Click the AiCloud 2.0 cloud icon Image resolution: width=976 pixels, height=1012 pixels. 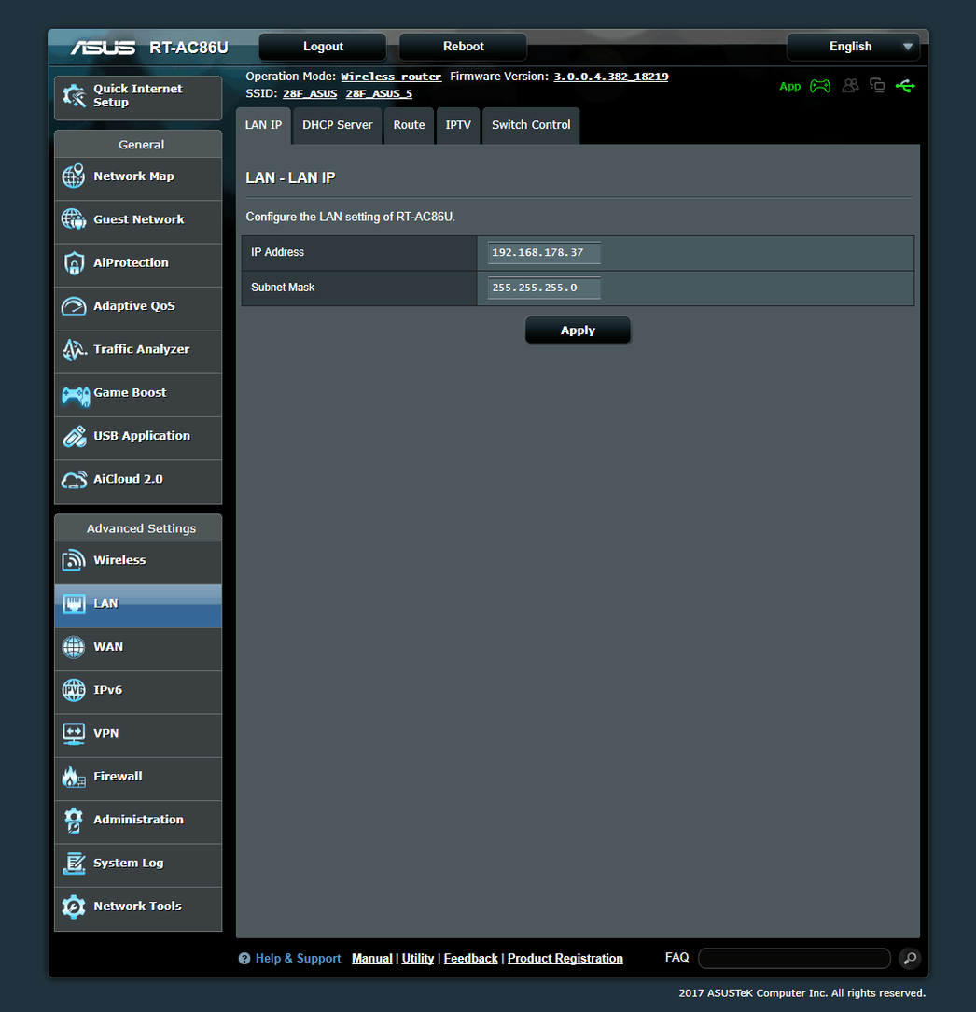click(x=74, y=480)
